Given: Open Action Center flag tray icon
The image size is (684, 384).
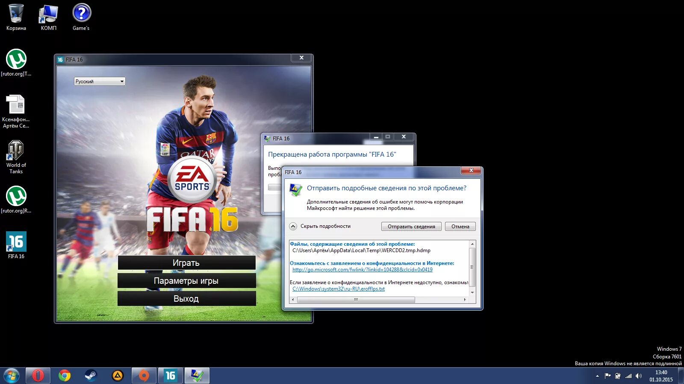Looking at the screenshot, I should (x=607, y=376).
